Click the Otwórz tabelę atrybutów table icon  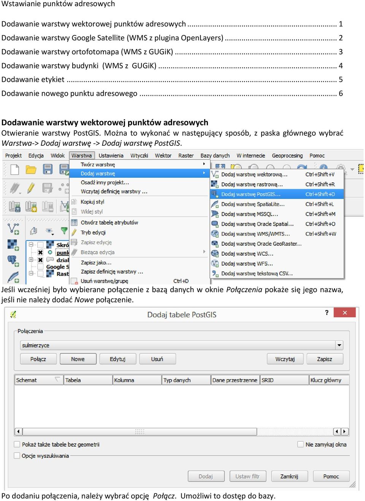75,223
